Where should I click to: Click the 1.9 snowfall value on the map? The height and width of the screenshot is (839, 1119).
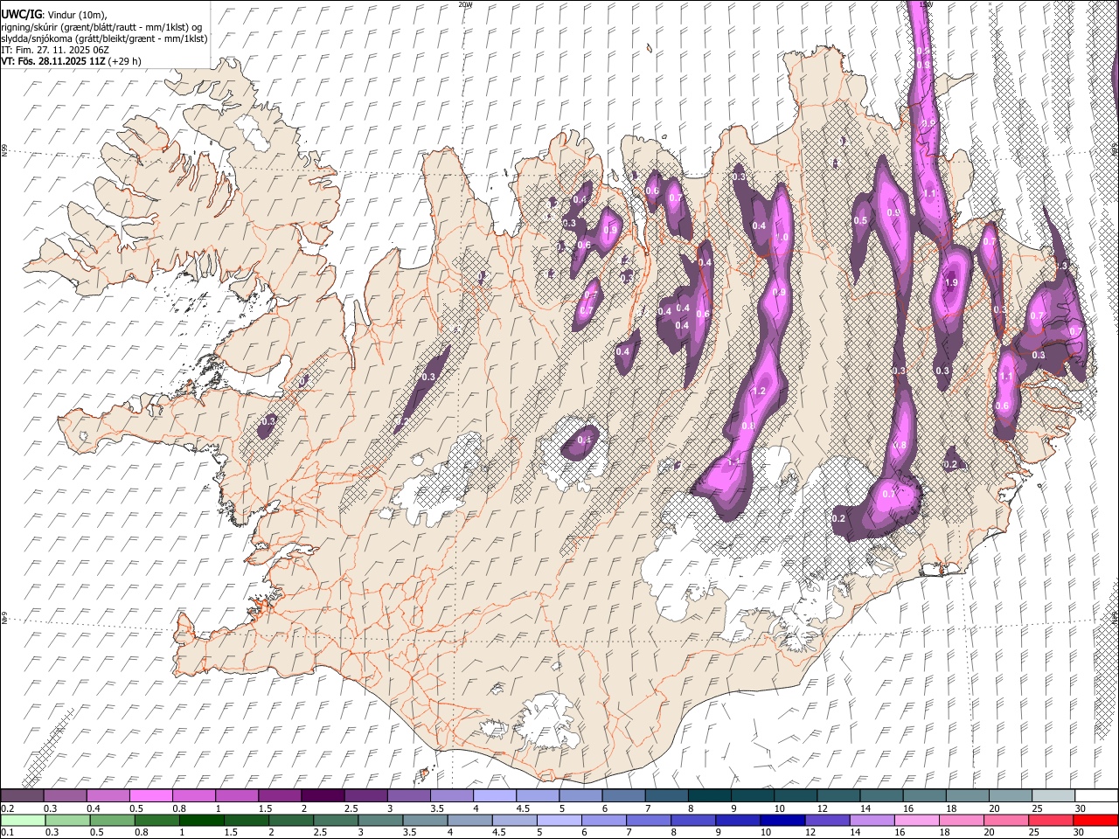(952, 282)
